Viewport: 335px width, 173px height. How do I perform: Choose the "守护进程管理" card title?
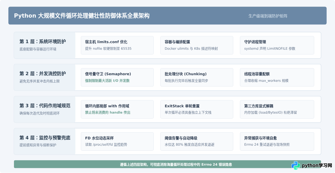[255, 42]
